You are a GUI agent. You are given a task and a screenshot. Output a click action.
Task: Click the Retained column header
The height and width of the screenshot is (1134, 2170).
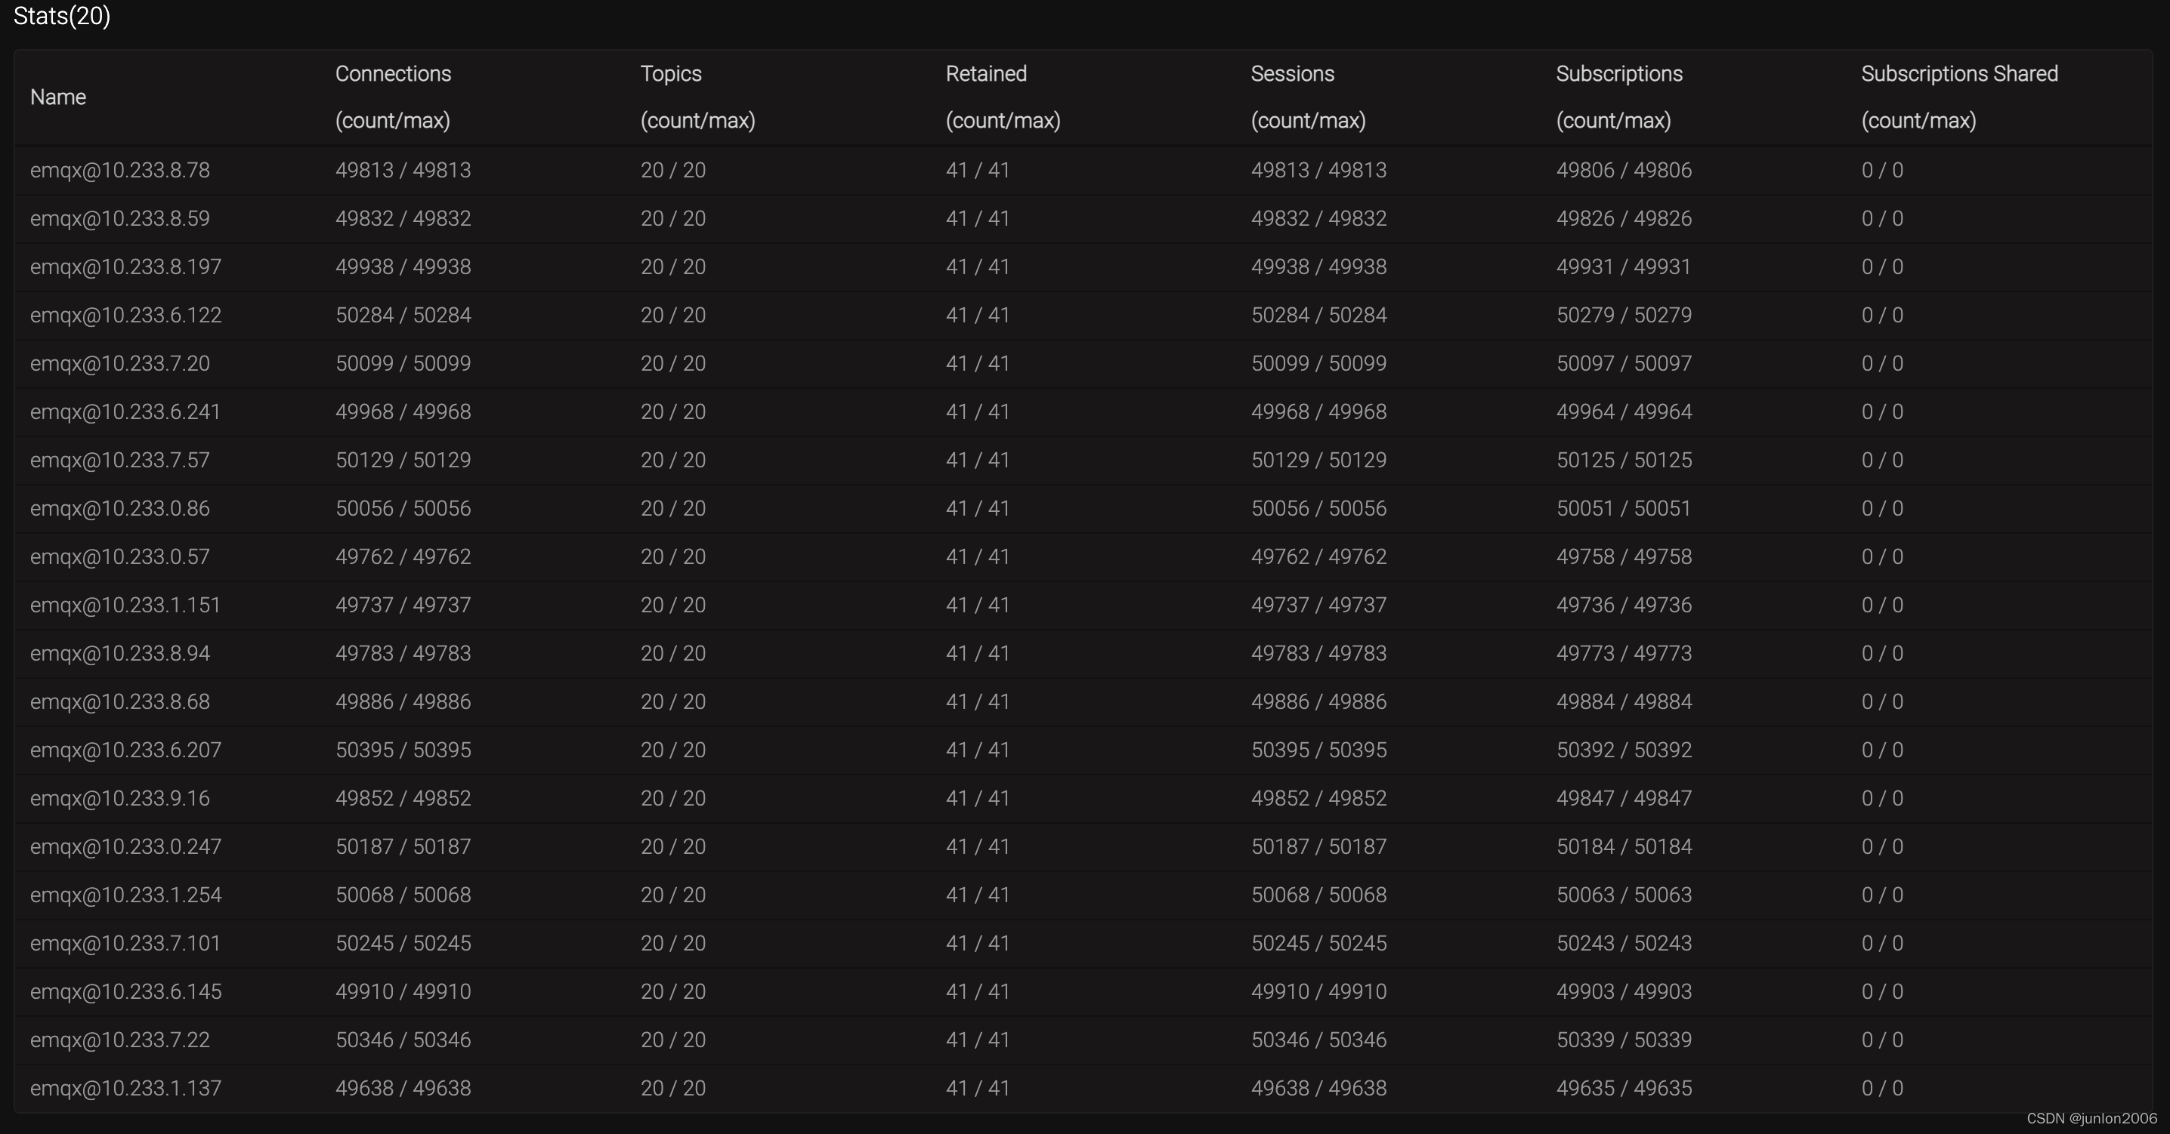point(985,74)
